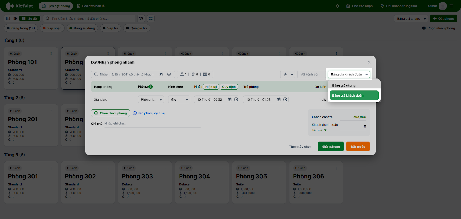Viewport: 461px width, 219px height.
Task: Toggle the Đang sử dụng status filter
Action: [82, 28]
